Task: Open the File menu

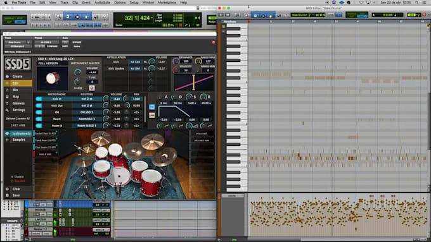Action: point(33,3)
